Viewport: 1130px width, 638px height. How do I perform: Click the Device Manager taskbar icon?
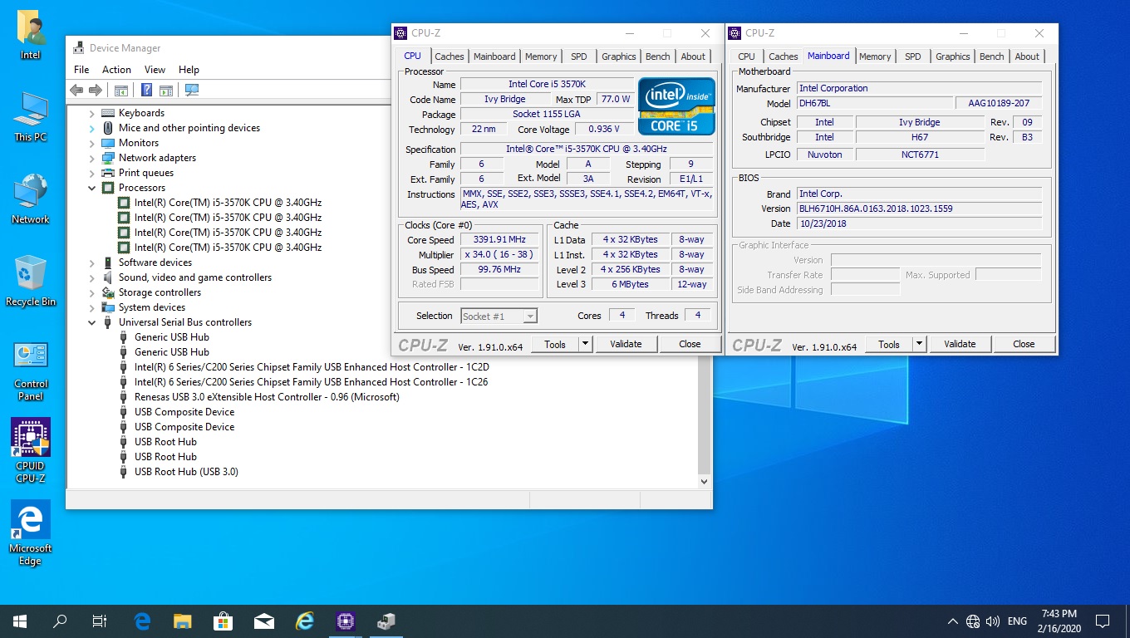click(x=386, y=621)
